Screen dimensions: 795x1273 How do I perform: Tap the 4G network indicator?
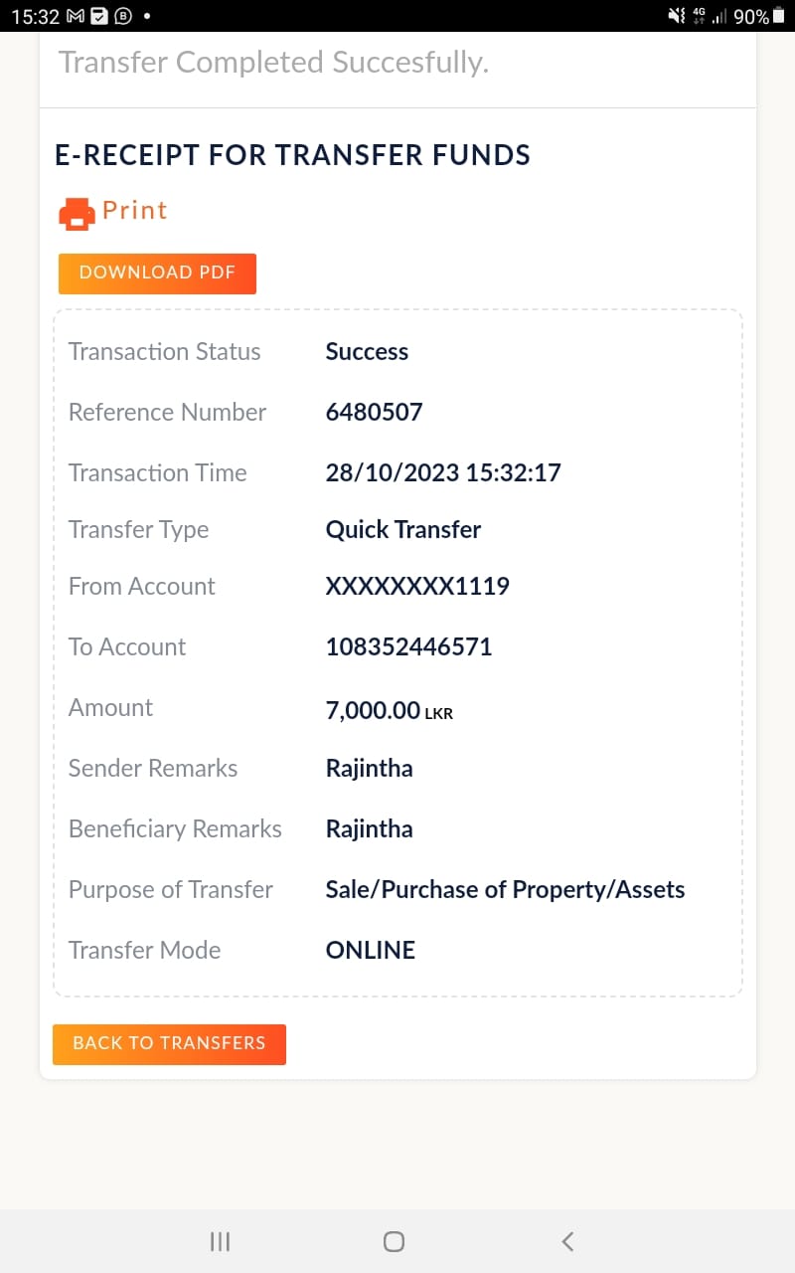[x=699, y=16]
